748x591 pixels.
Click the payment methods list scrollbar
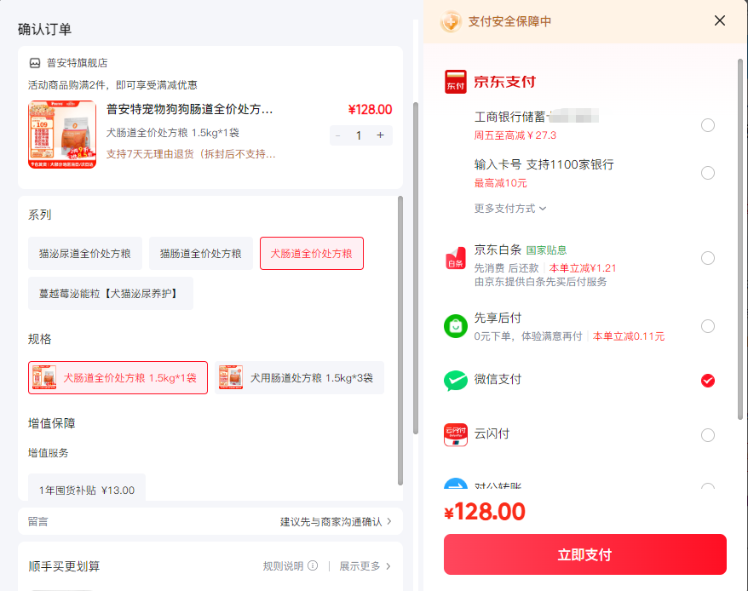(740, 239)
